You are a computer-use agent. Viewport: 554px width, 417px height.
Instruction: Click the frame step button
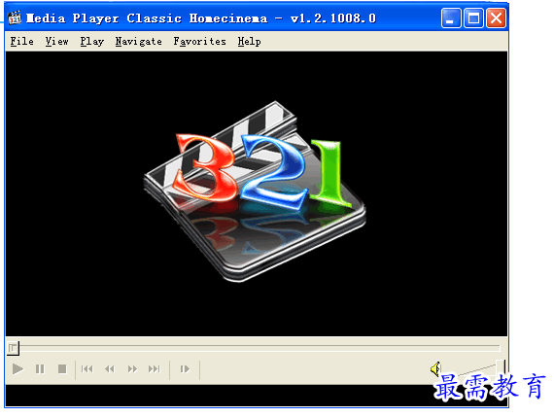(x=185, y=369)
